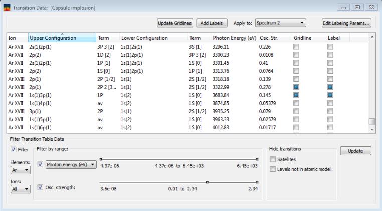
Task: Enable the Hide Satellites checkbox
Action: [x=273, y=159]
